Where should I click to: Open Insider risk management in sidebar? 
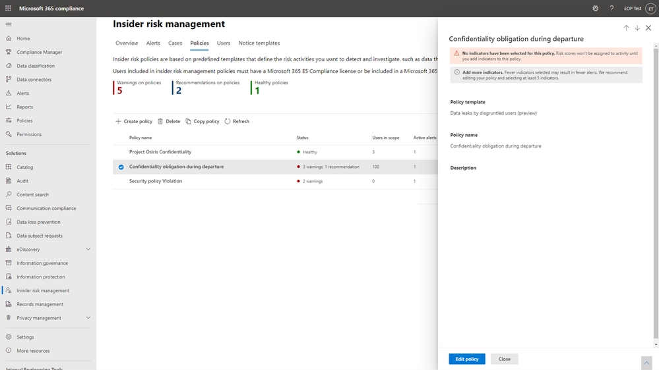(x=43, y=290)
